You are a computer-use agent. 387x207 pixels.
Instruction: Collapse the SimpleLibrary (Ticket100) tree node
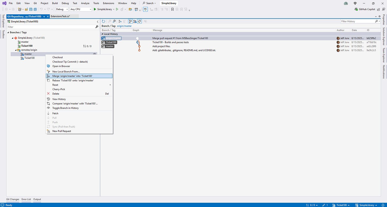pos(12,38)
